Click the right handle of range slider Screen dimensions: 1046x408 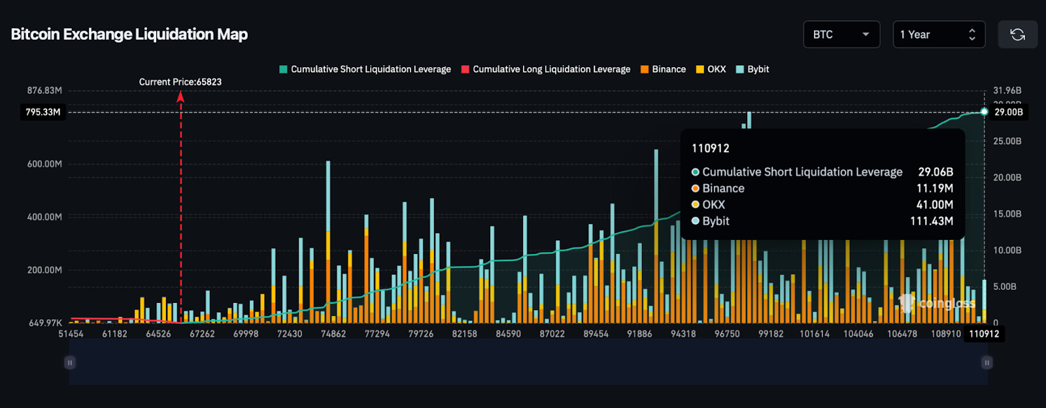point(987,362)
